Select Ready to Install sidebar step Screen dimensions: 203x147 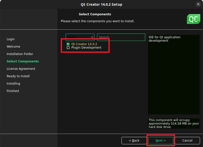click(18, 76)
